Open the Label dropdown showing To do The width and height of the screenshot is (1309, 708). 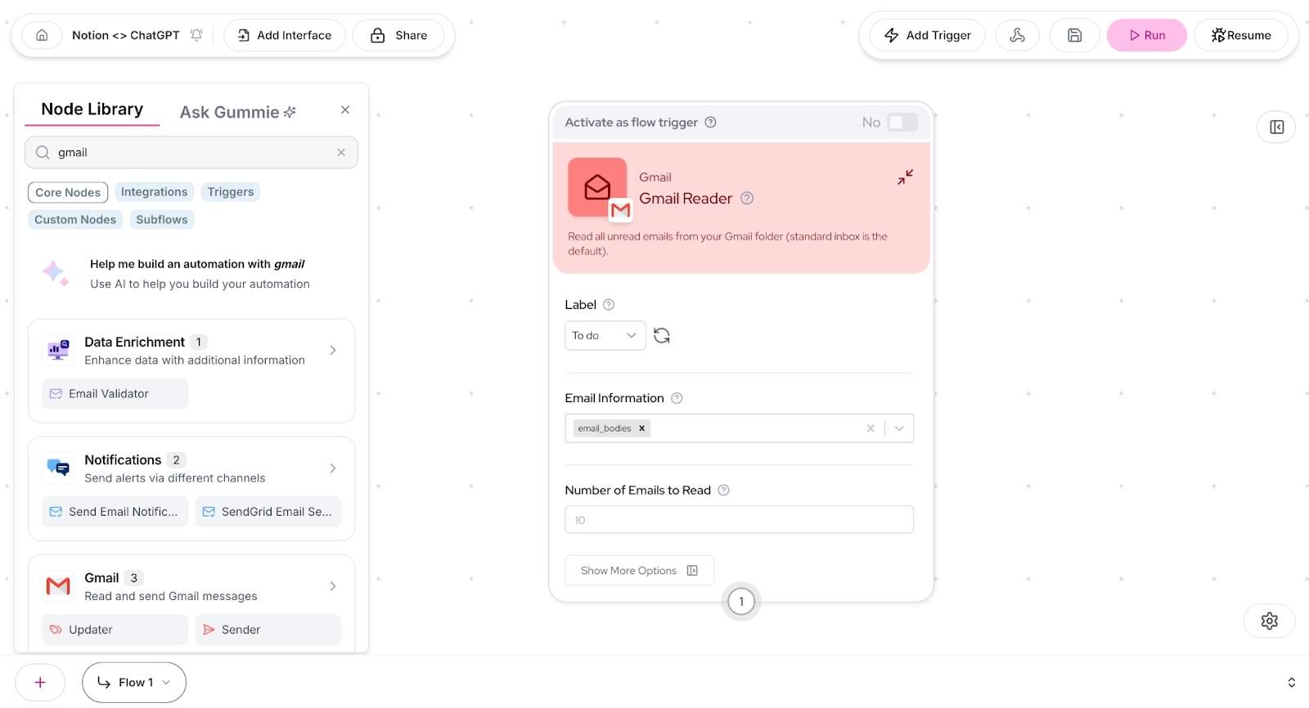point(605,335)
